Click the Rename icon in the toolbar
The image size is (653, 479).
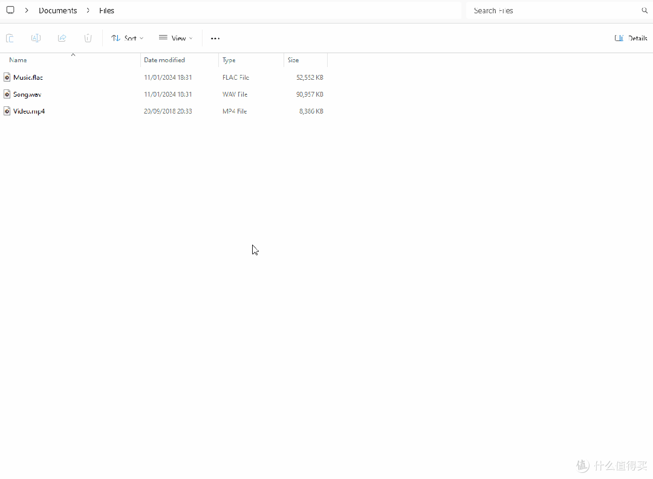tap(36, 38)
